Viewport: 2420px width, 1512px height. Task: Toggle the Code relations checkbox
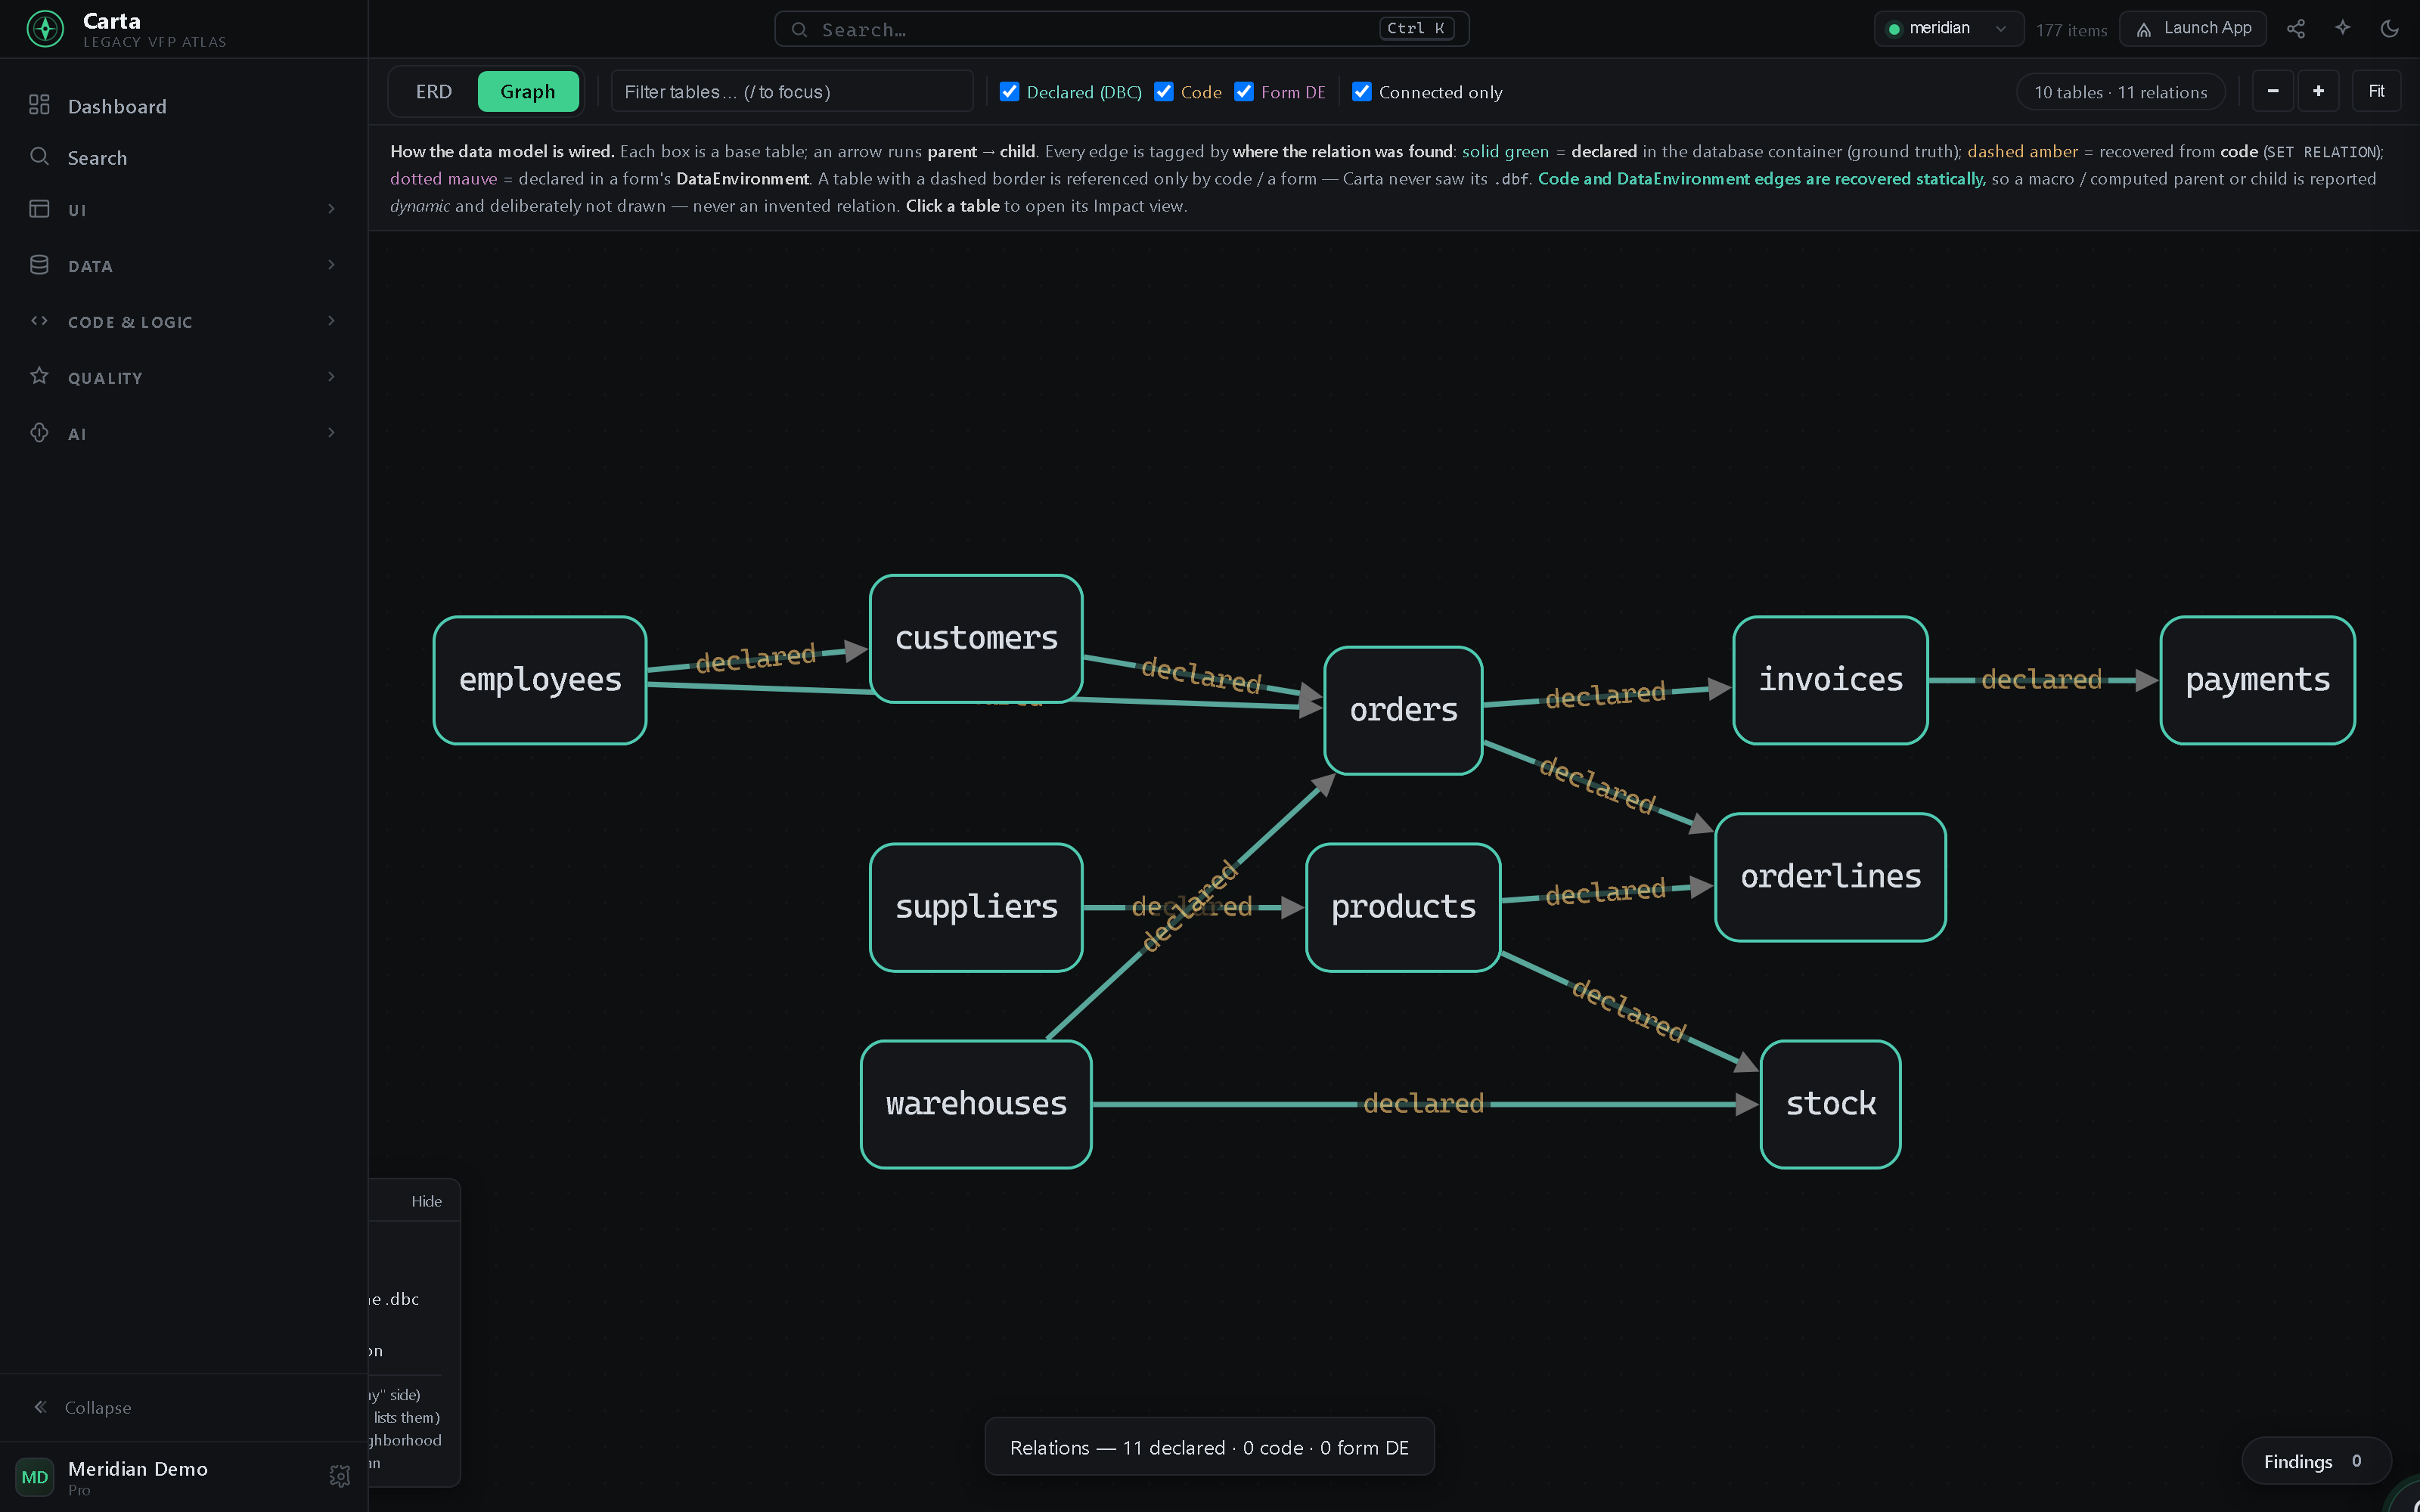[1164, 92]
